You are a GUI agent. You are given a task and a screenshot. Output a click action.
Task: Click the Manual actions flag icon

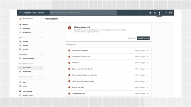click(x=20, y=68)
